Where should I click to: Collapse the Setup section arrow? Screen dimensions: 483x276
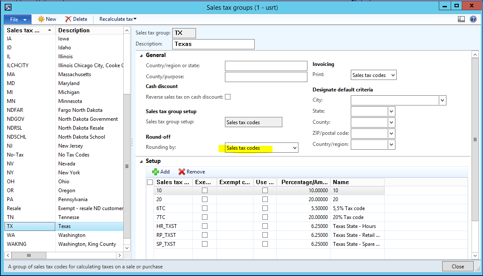coord(141,161)
